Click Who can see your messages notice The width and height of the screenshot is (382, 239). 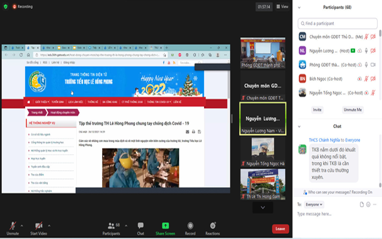338,192
